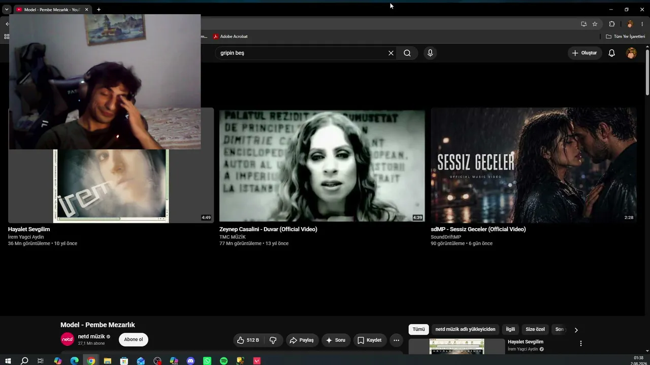Select the Tümü filter chip
This screenshot has height=365, width=650.
point(418,330)
